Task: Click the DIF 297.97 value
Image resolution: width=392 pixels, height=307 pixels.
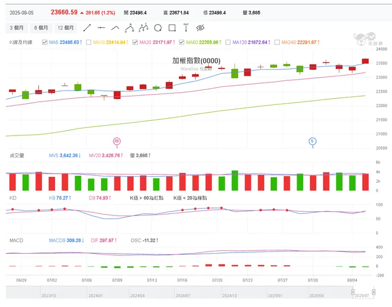Action: pos(104,240)
